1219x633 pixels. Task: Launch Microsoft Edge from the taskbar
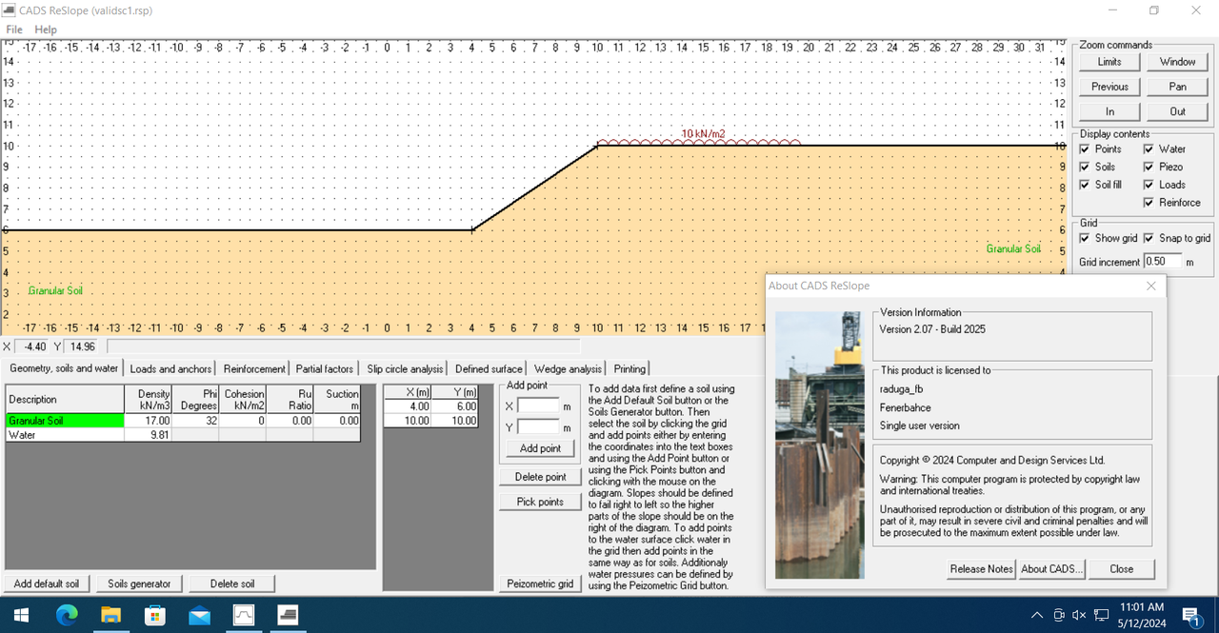point(66,615)
